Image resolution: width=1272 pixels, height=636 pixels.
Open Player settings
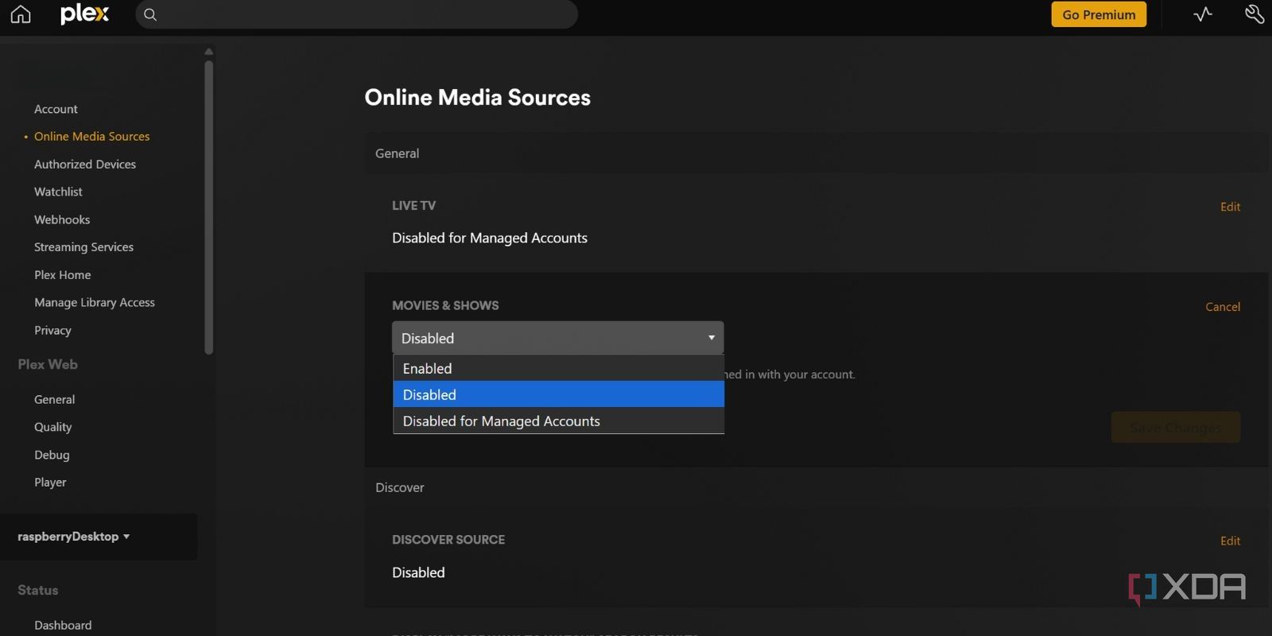point(50,483)
